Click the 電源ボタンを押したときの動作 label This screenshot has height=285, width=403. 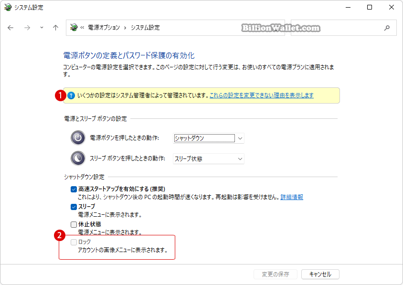click(125, 138)
